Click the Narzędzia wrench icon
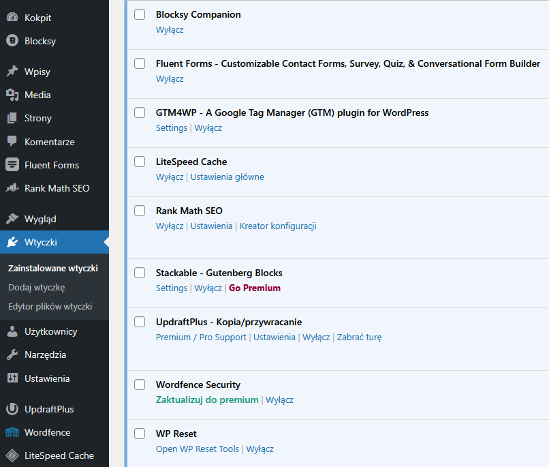Viewport: 549px width, 467px height. pos(12,355)
